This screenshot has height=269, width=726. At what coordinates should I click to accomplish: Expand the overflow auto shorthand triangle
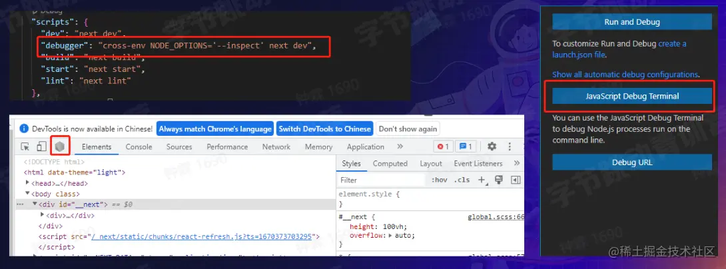tap(390, 236)
